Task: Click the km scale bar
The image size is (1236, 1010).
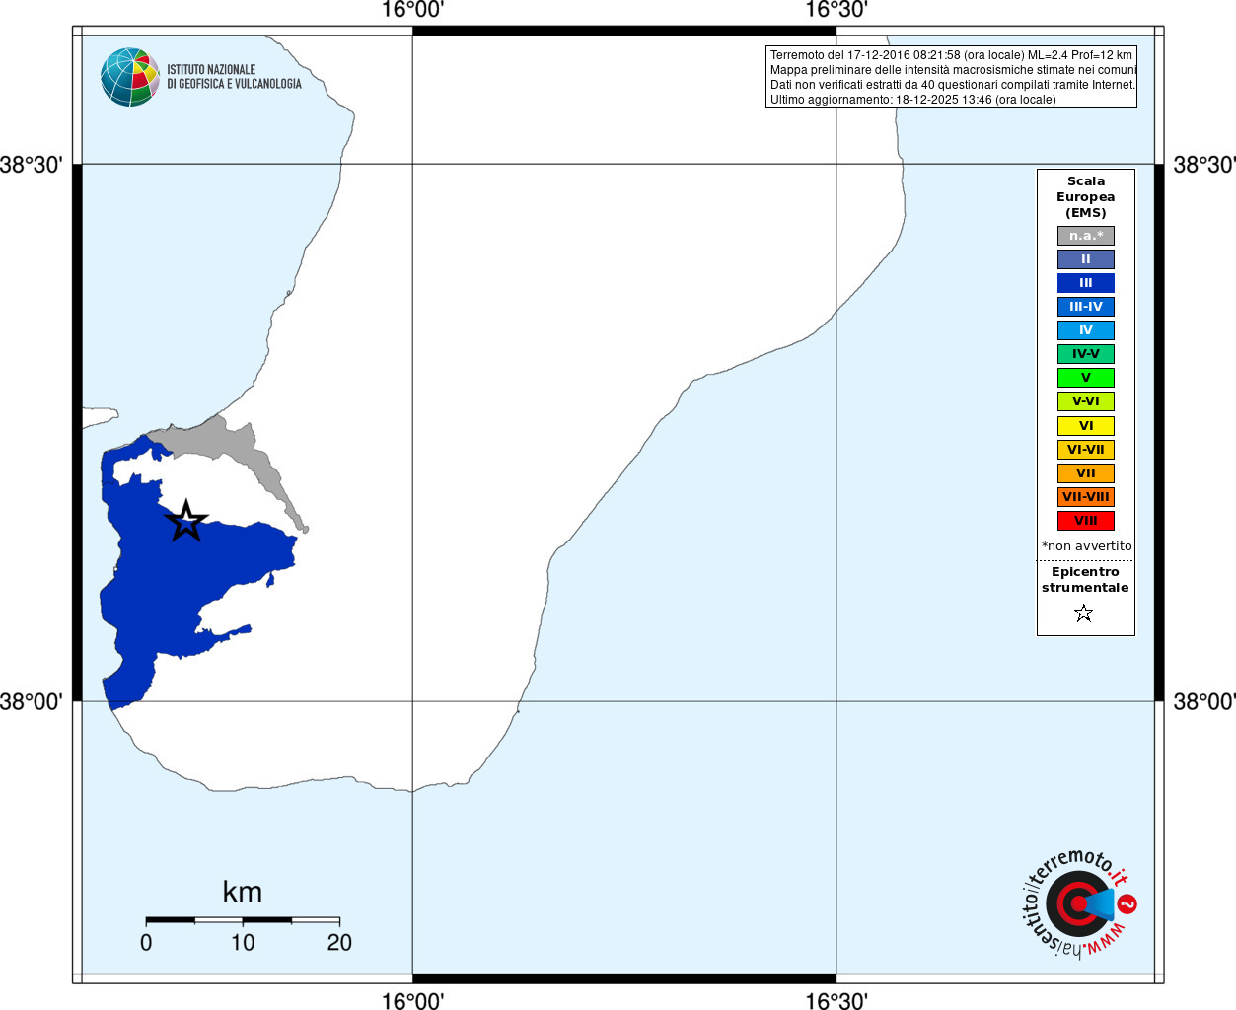Action: point(243,919)
